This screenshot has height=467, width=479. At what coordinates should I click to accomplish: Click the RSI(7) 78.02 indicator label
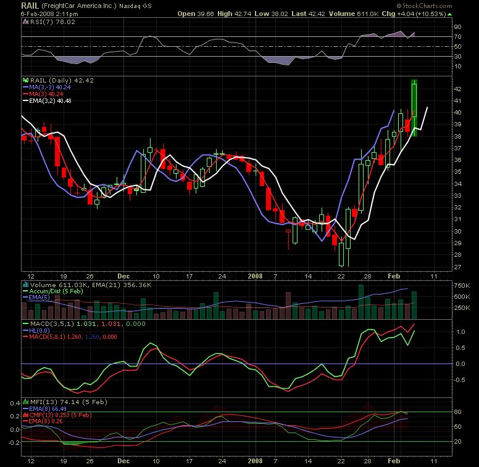coord(52,22)
